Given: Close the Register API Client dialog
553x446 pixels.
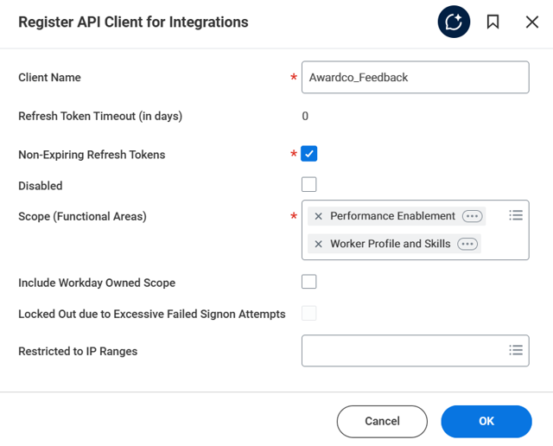Looking at the screenshot, I should tap(531, 22).
